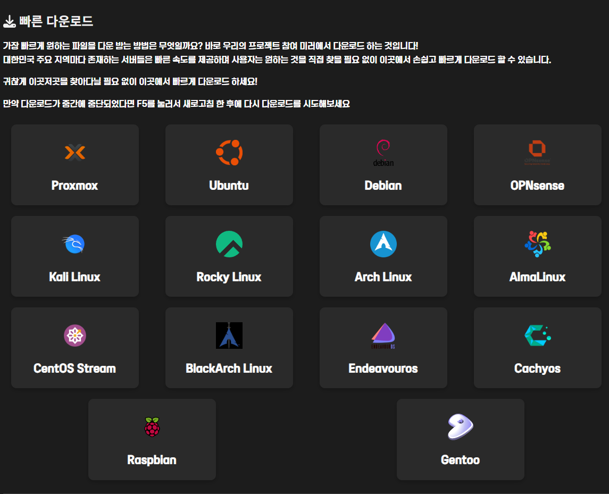This screenshot has width=609, height=494.
Task: Click the CentOS Stream purple logo
Action: tap(75, 336)
